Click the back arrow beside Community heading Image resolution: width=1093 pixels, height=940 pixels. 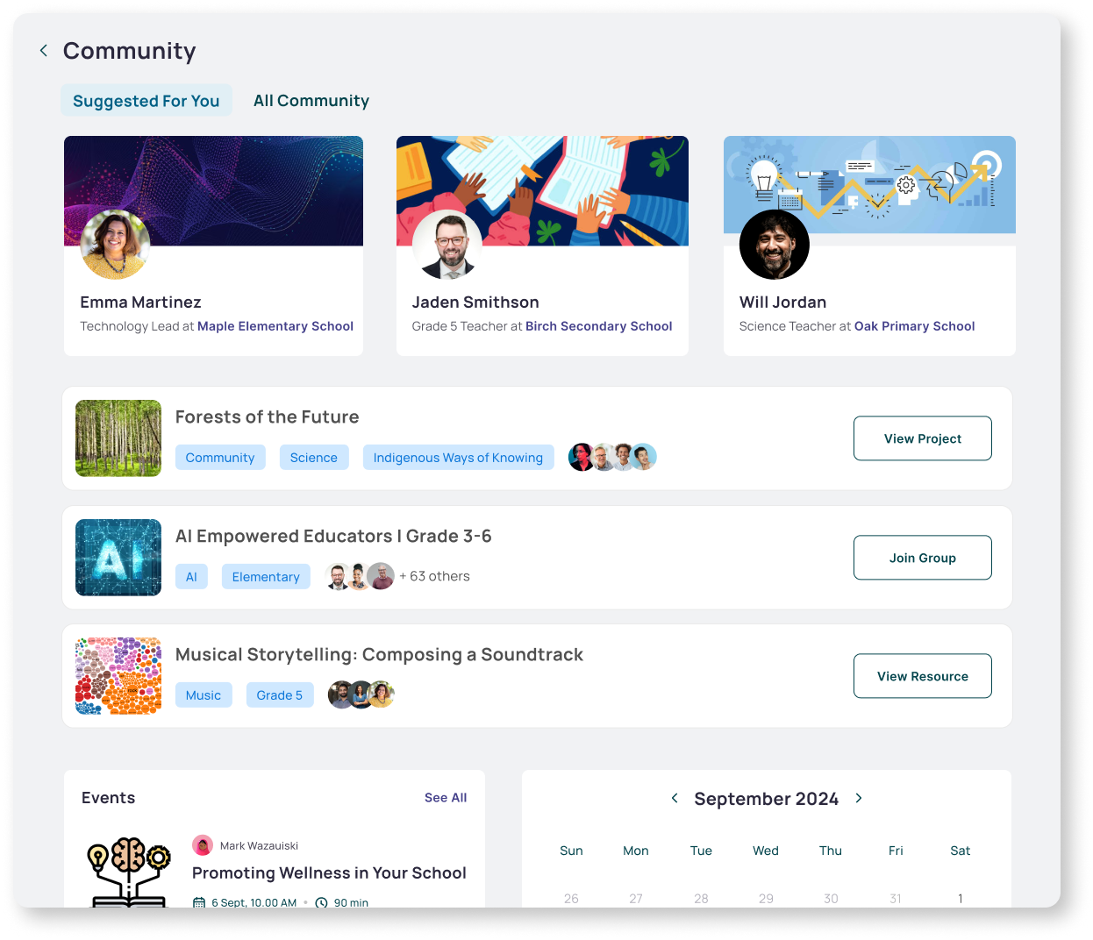pos(43,50)
